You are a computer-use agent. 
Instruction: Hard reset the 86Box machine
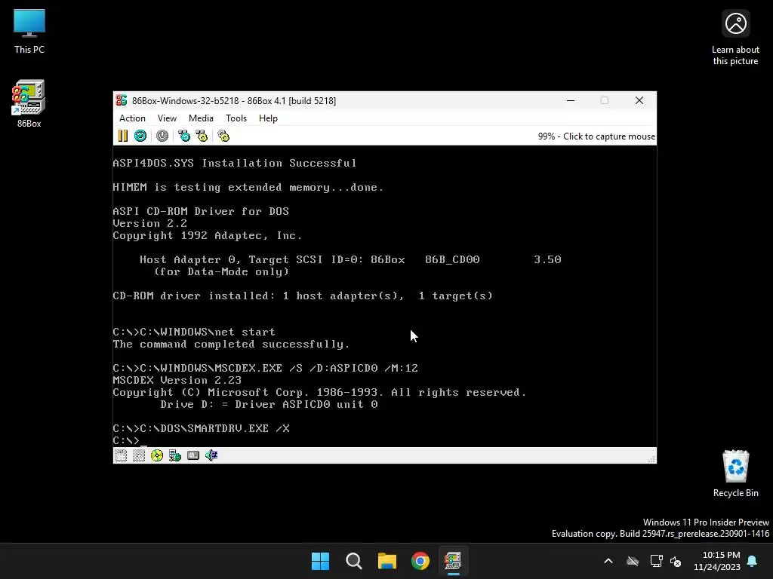[x=140, y=136]
